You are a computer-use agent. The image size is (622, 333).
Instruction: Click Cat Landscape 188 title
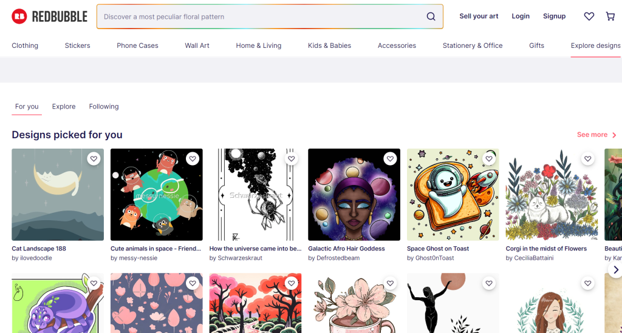click(x=39, y=249)
